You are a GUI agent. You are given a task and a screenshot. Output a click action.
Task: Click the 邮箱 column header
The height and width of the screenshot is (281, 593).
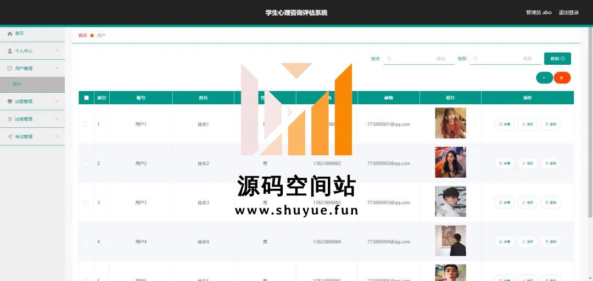[388, 98]
